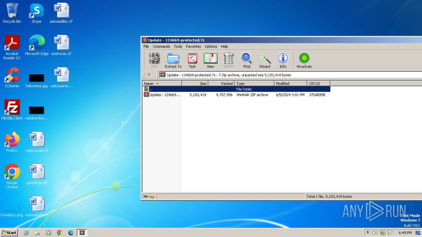
Task: Click the Action Center flag icon
Action: pyautogui.click(x=391, y=233)
